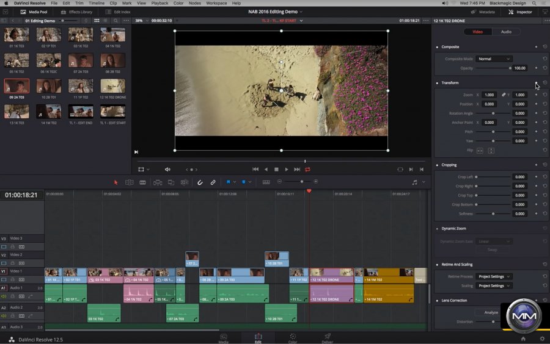Toggle loop playback button

[x=307, y=170]
